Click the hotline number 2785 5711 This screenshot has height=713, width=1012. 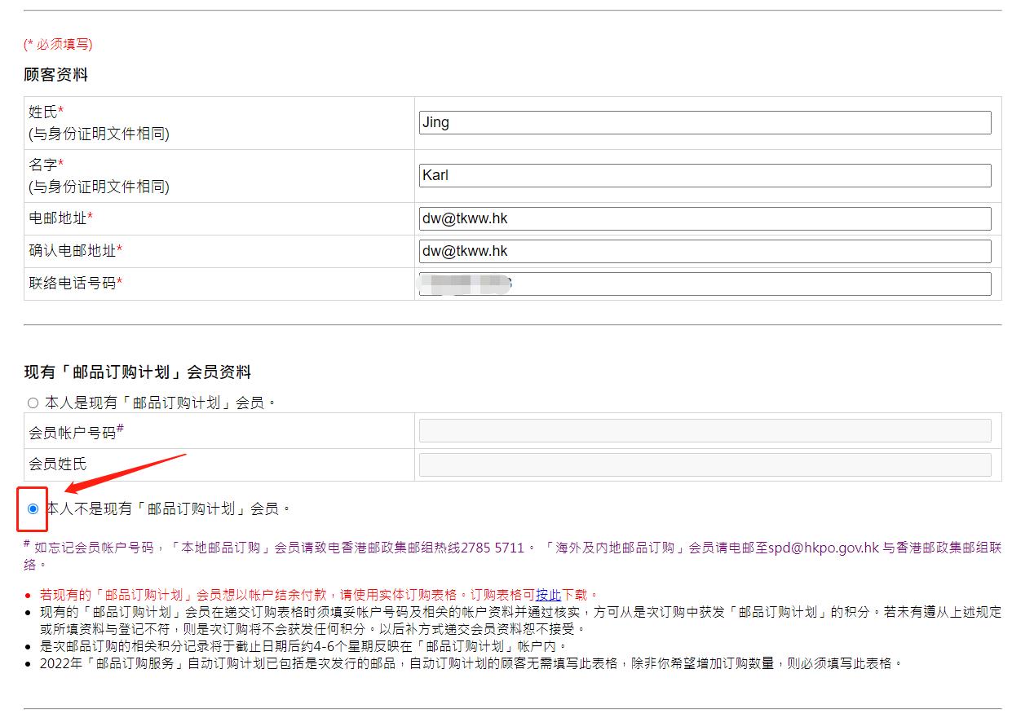pyautogui.click(x=492, y=548)
